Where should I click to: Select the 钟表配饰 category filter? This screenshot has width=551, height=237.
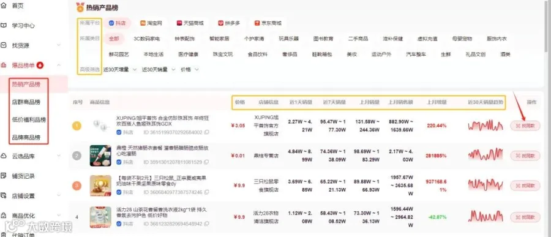tap(184, 39)
